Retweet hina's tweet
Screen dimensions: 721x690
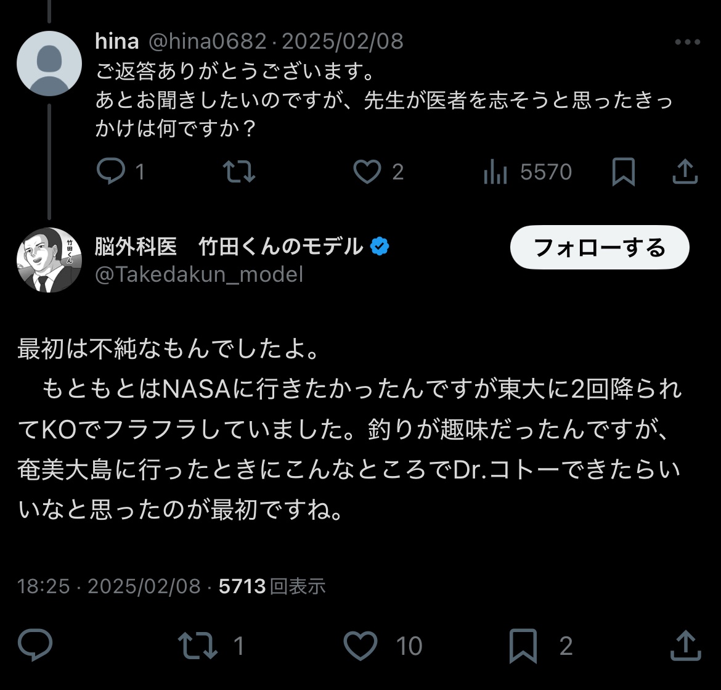click(x=238, y=171)
